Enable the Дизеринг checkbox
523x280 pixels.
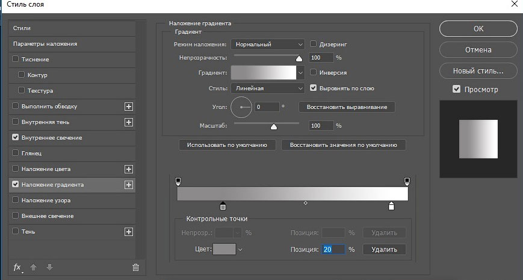coord(314,44)
